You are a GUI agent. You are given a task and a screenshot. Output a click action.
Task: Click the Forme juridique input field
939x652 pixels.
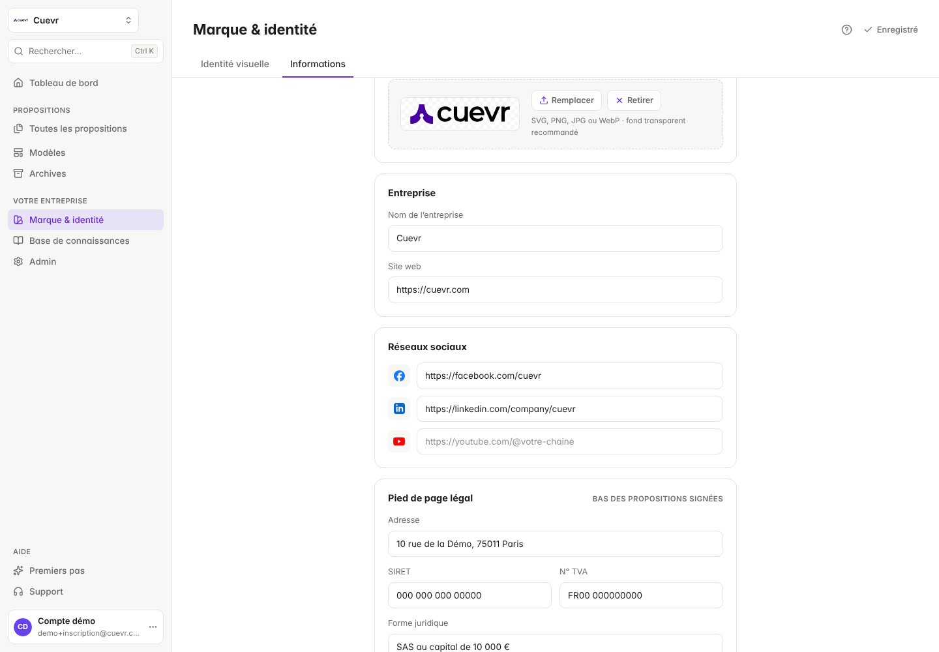click(556, 644)
